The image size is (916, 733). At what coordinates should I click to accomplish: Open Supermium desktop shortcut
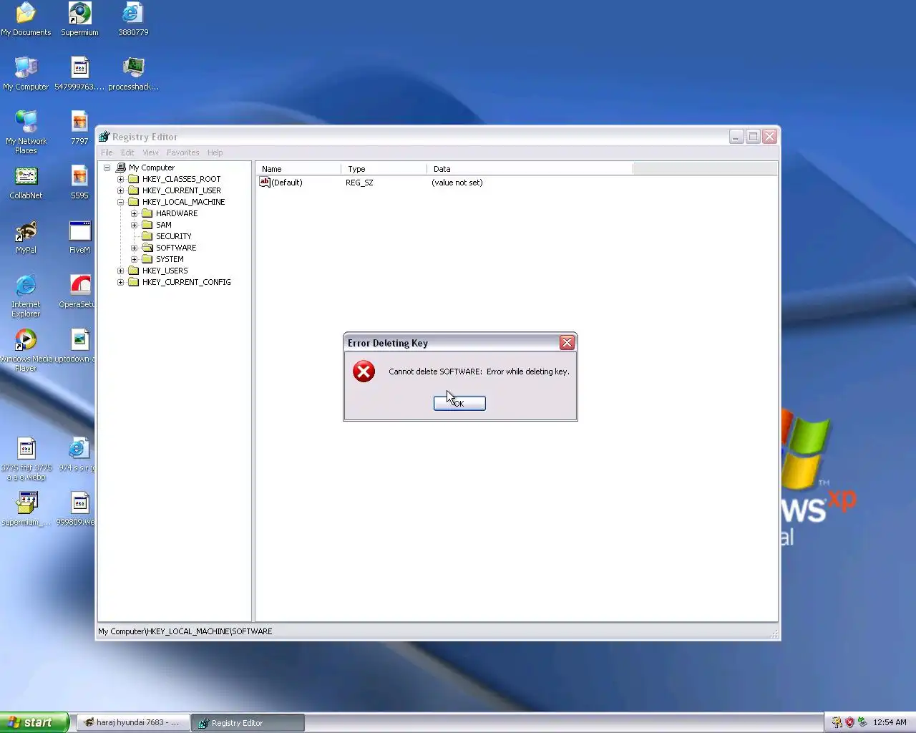(x=79, y=19)
